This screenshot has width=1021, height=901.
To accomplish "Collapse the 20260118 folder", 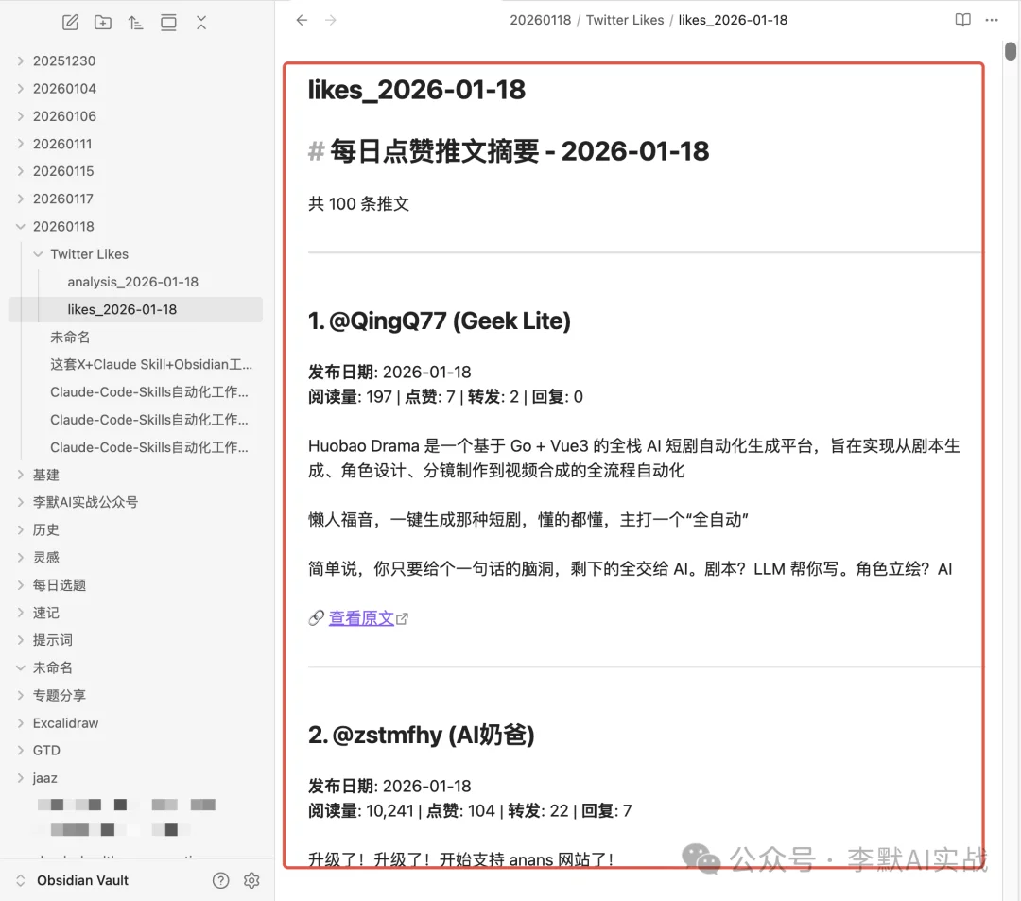I will click(62, 227).
